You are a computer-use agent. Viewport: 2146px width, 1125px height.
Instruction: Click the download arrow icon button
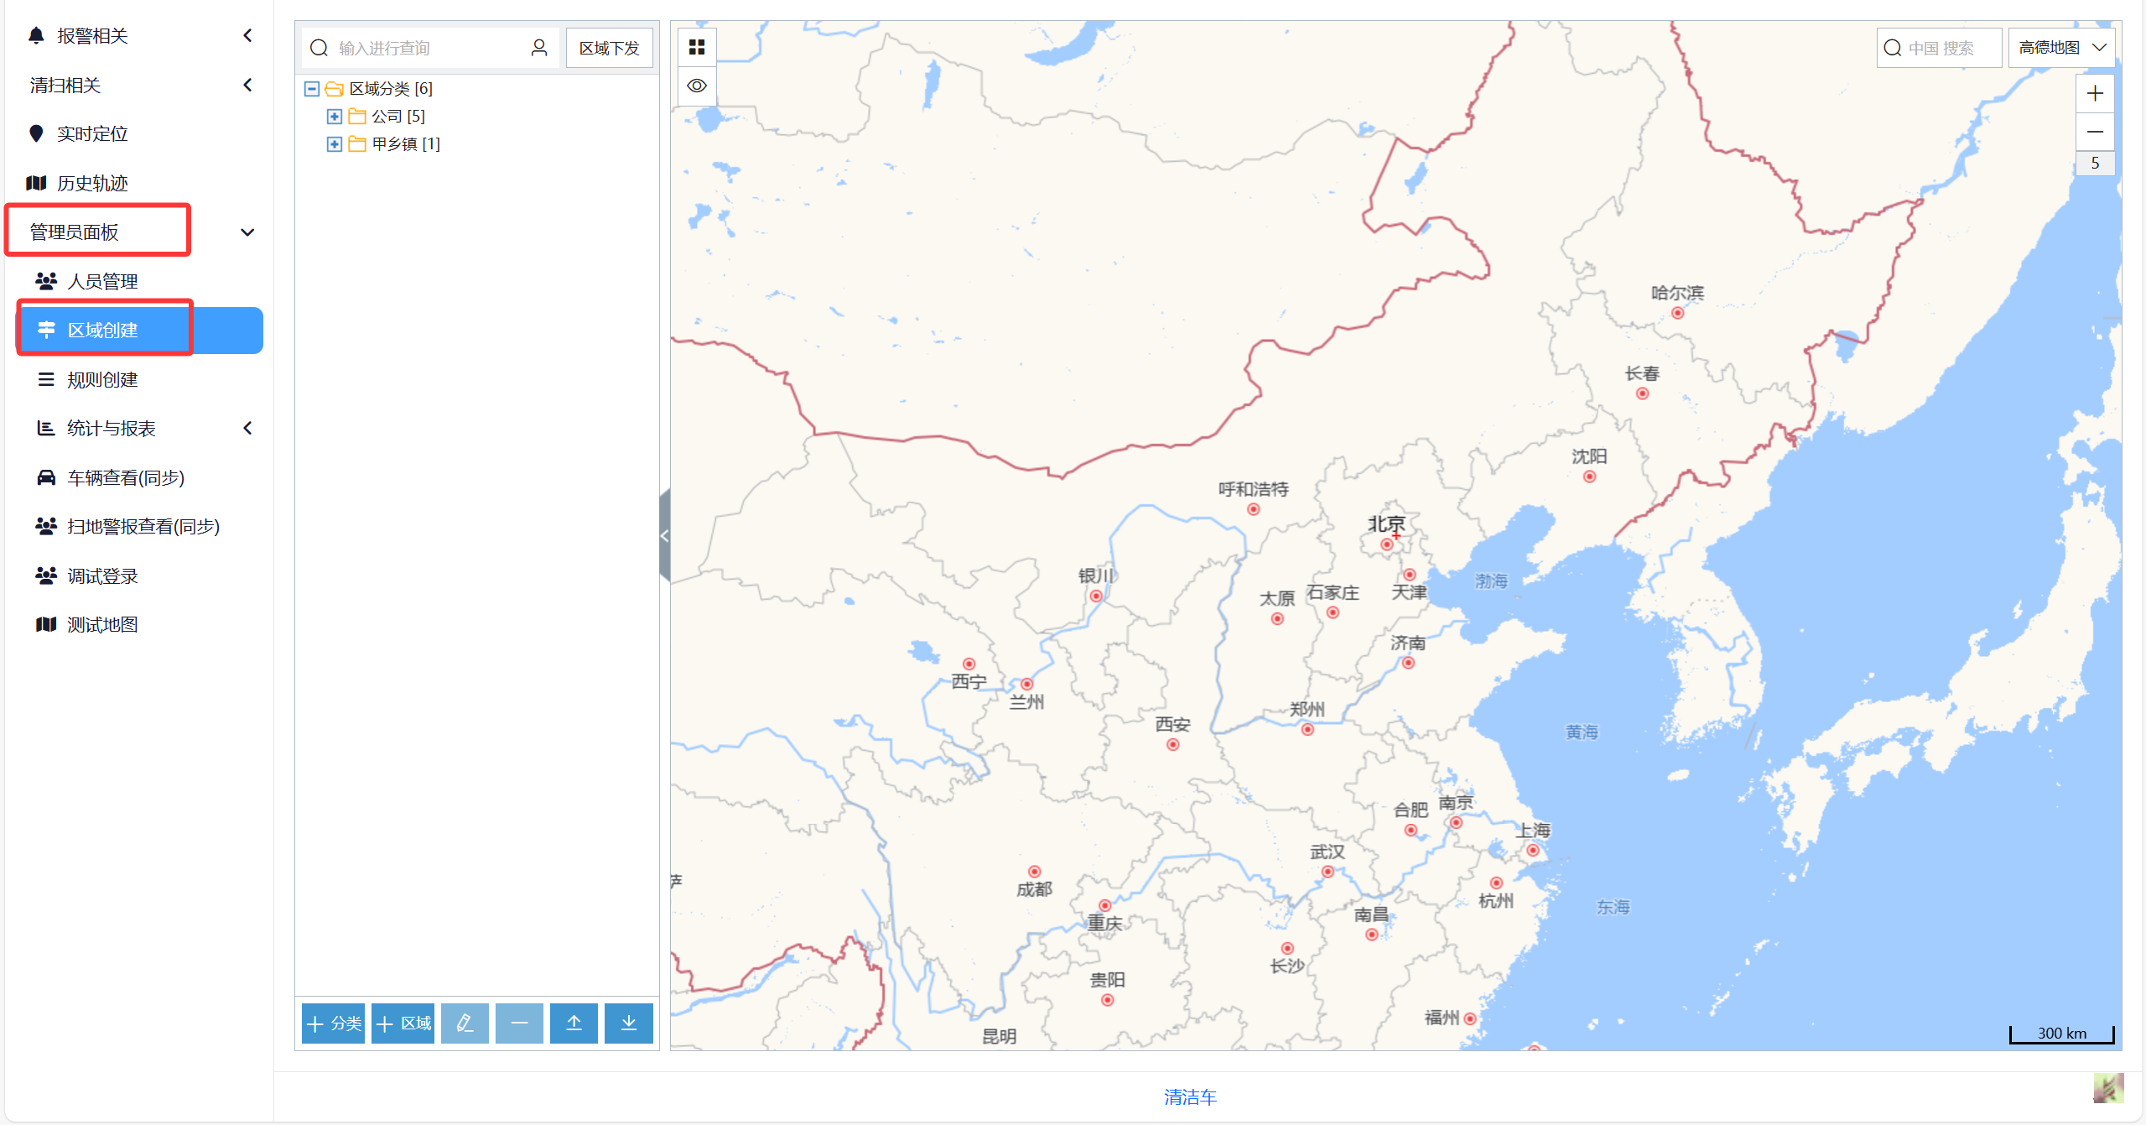pyautogui.click(x=628, y=1023)
